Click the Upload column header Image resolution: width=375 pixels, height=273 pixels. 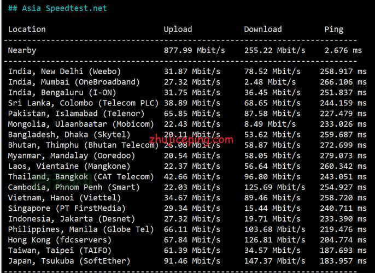[178, 29]
